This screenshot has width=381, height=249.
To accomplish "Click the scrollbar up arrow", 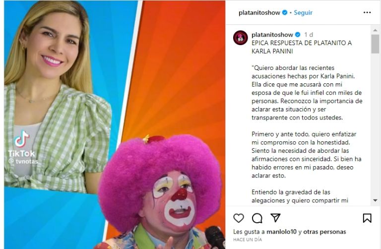I will [375, 30].
